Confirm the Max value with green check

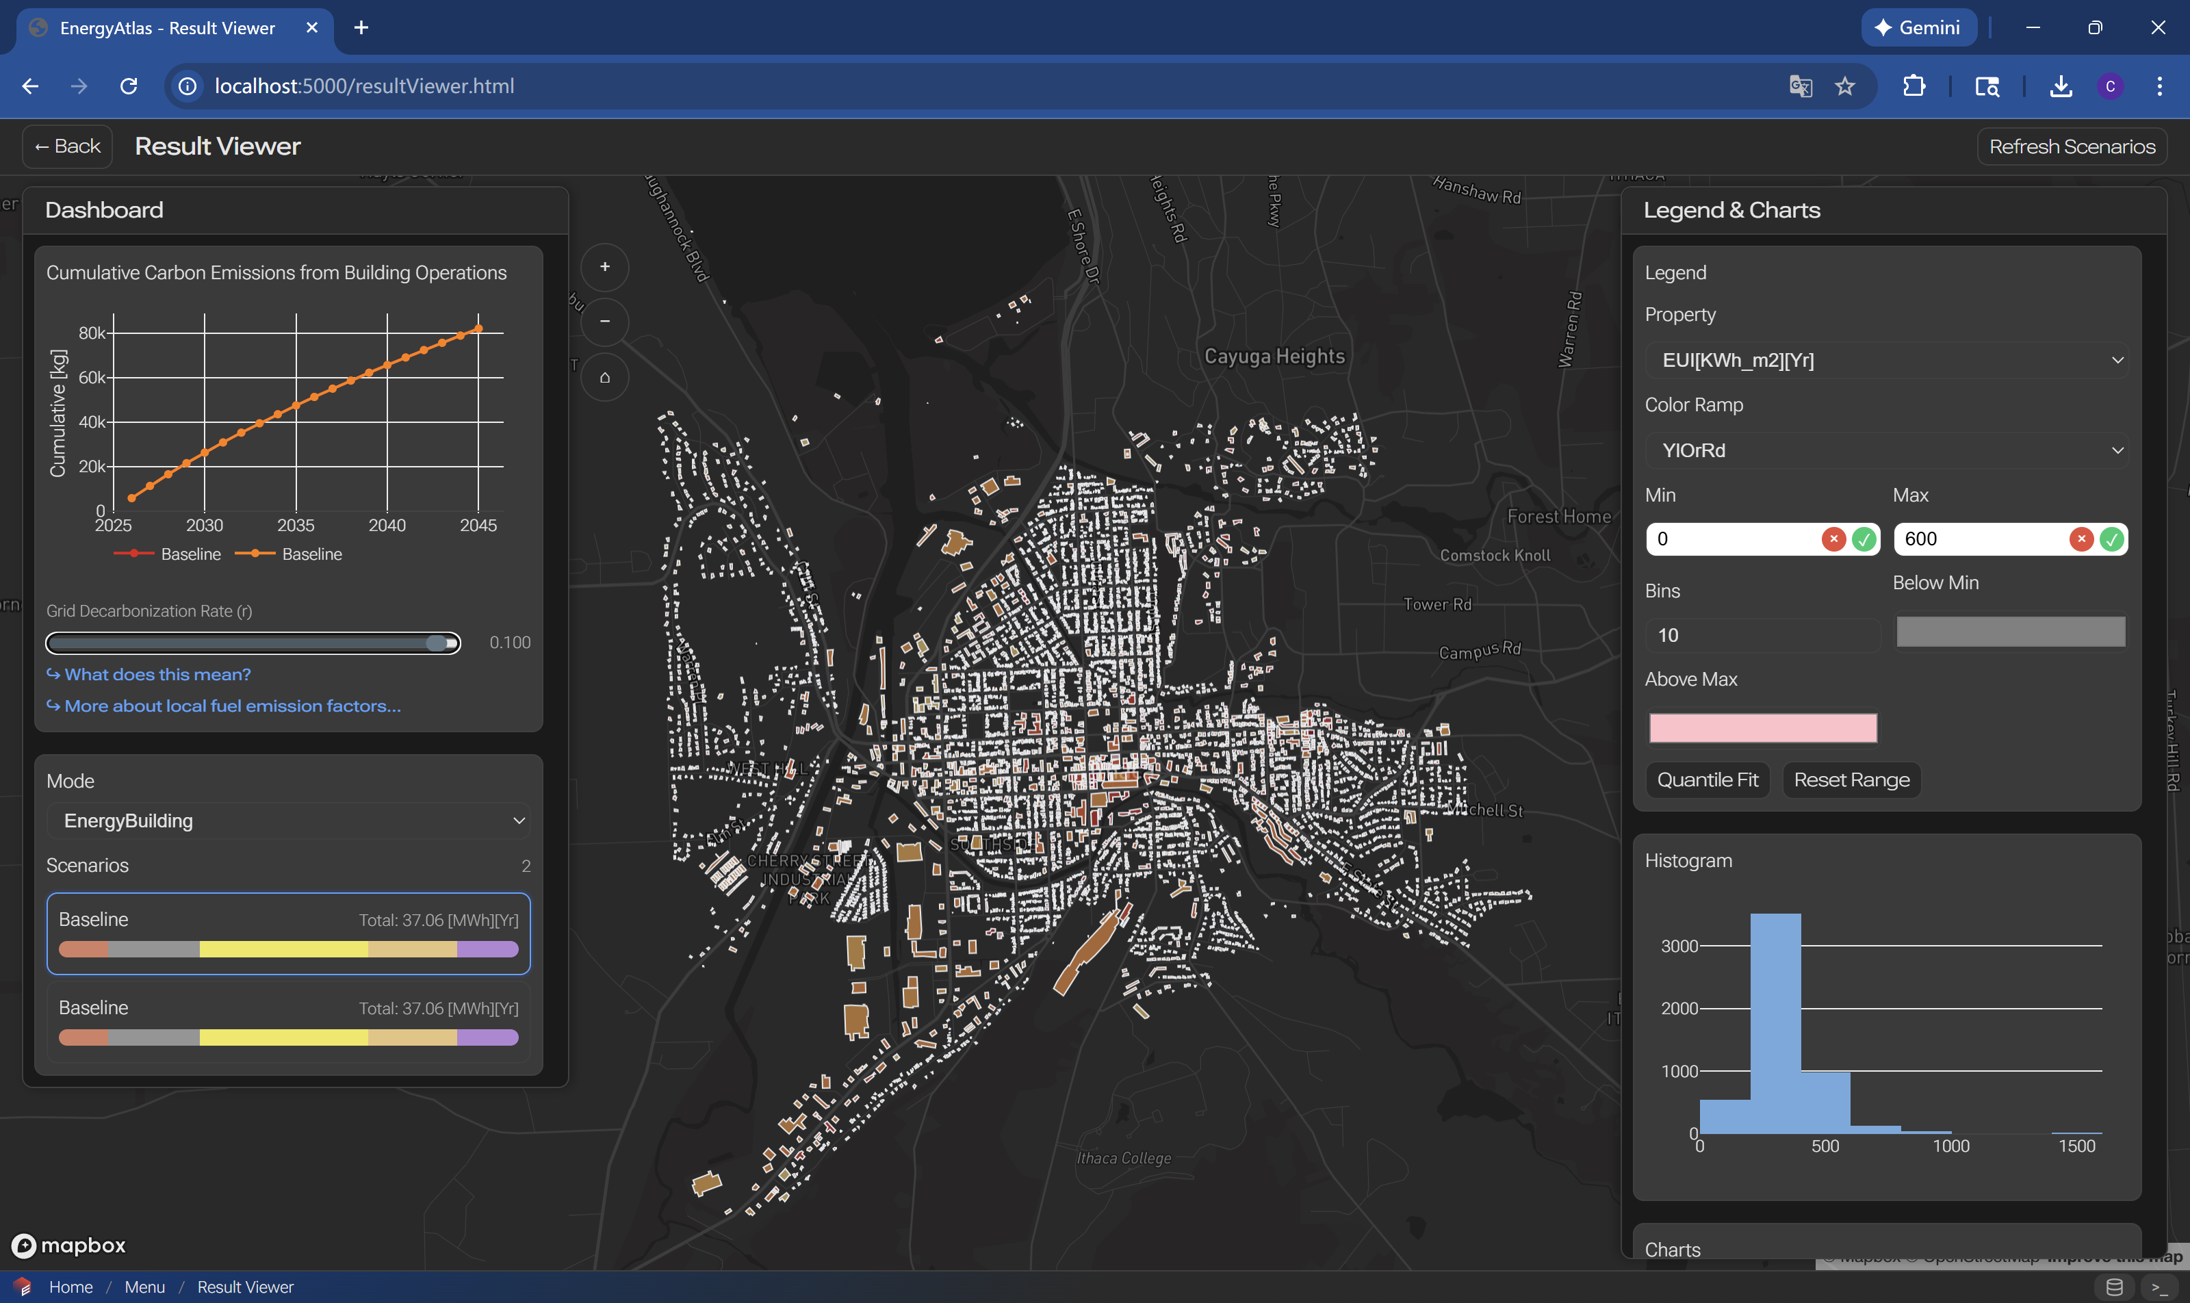(x=2111, y=539)
